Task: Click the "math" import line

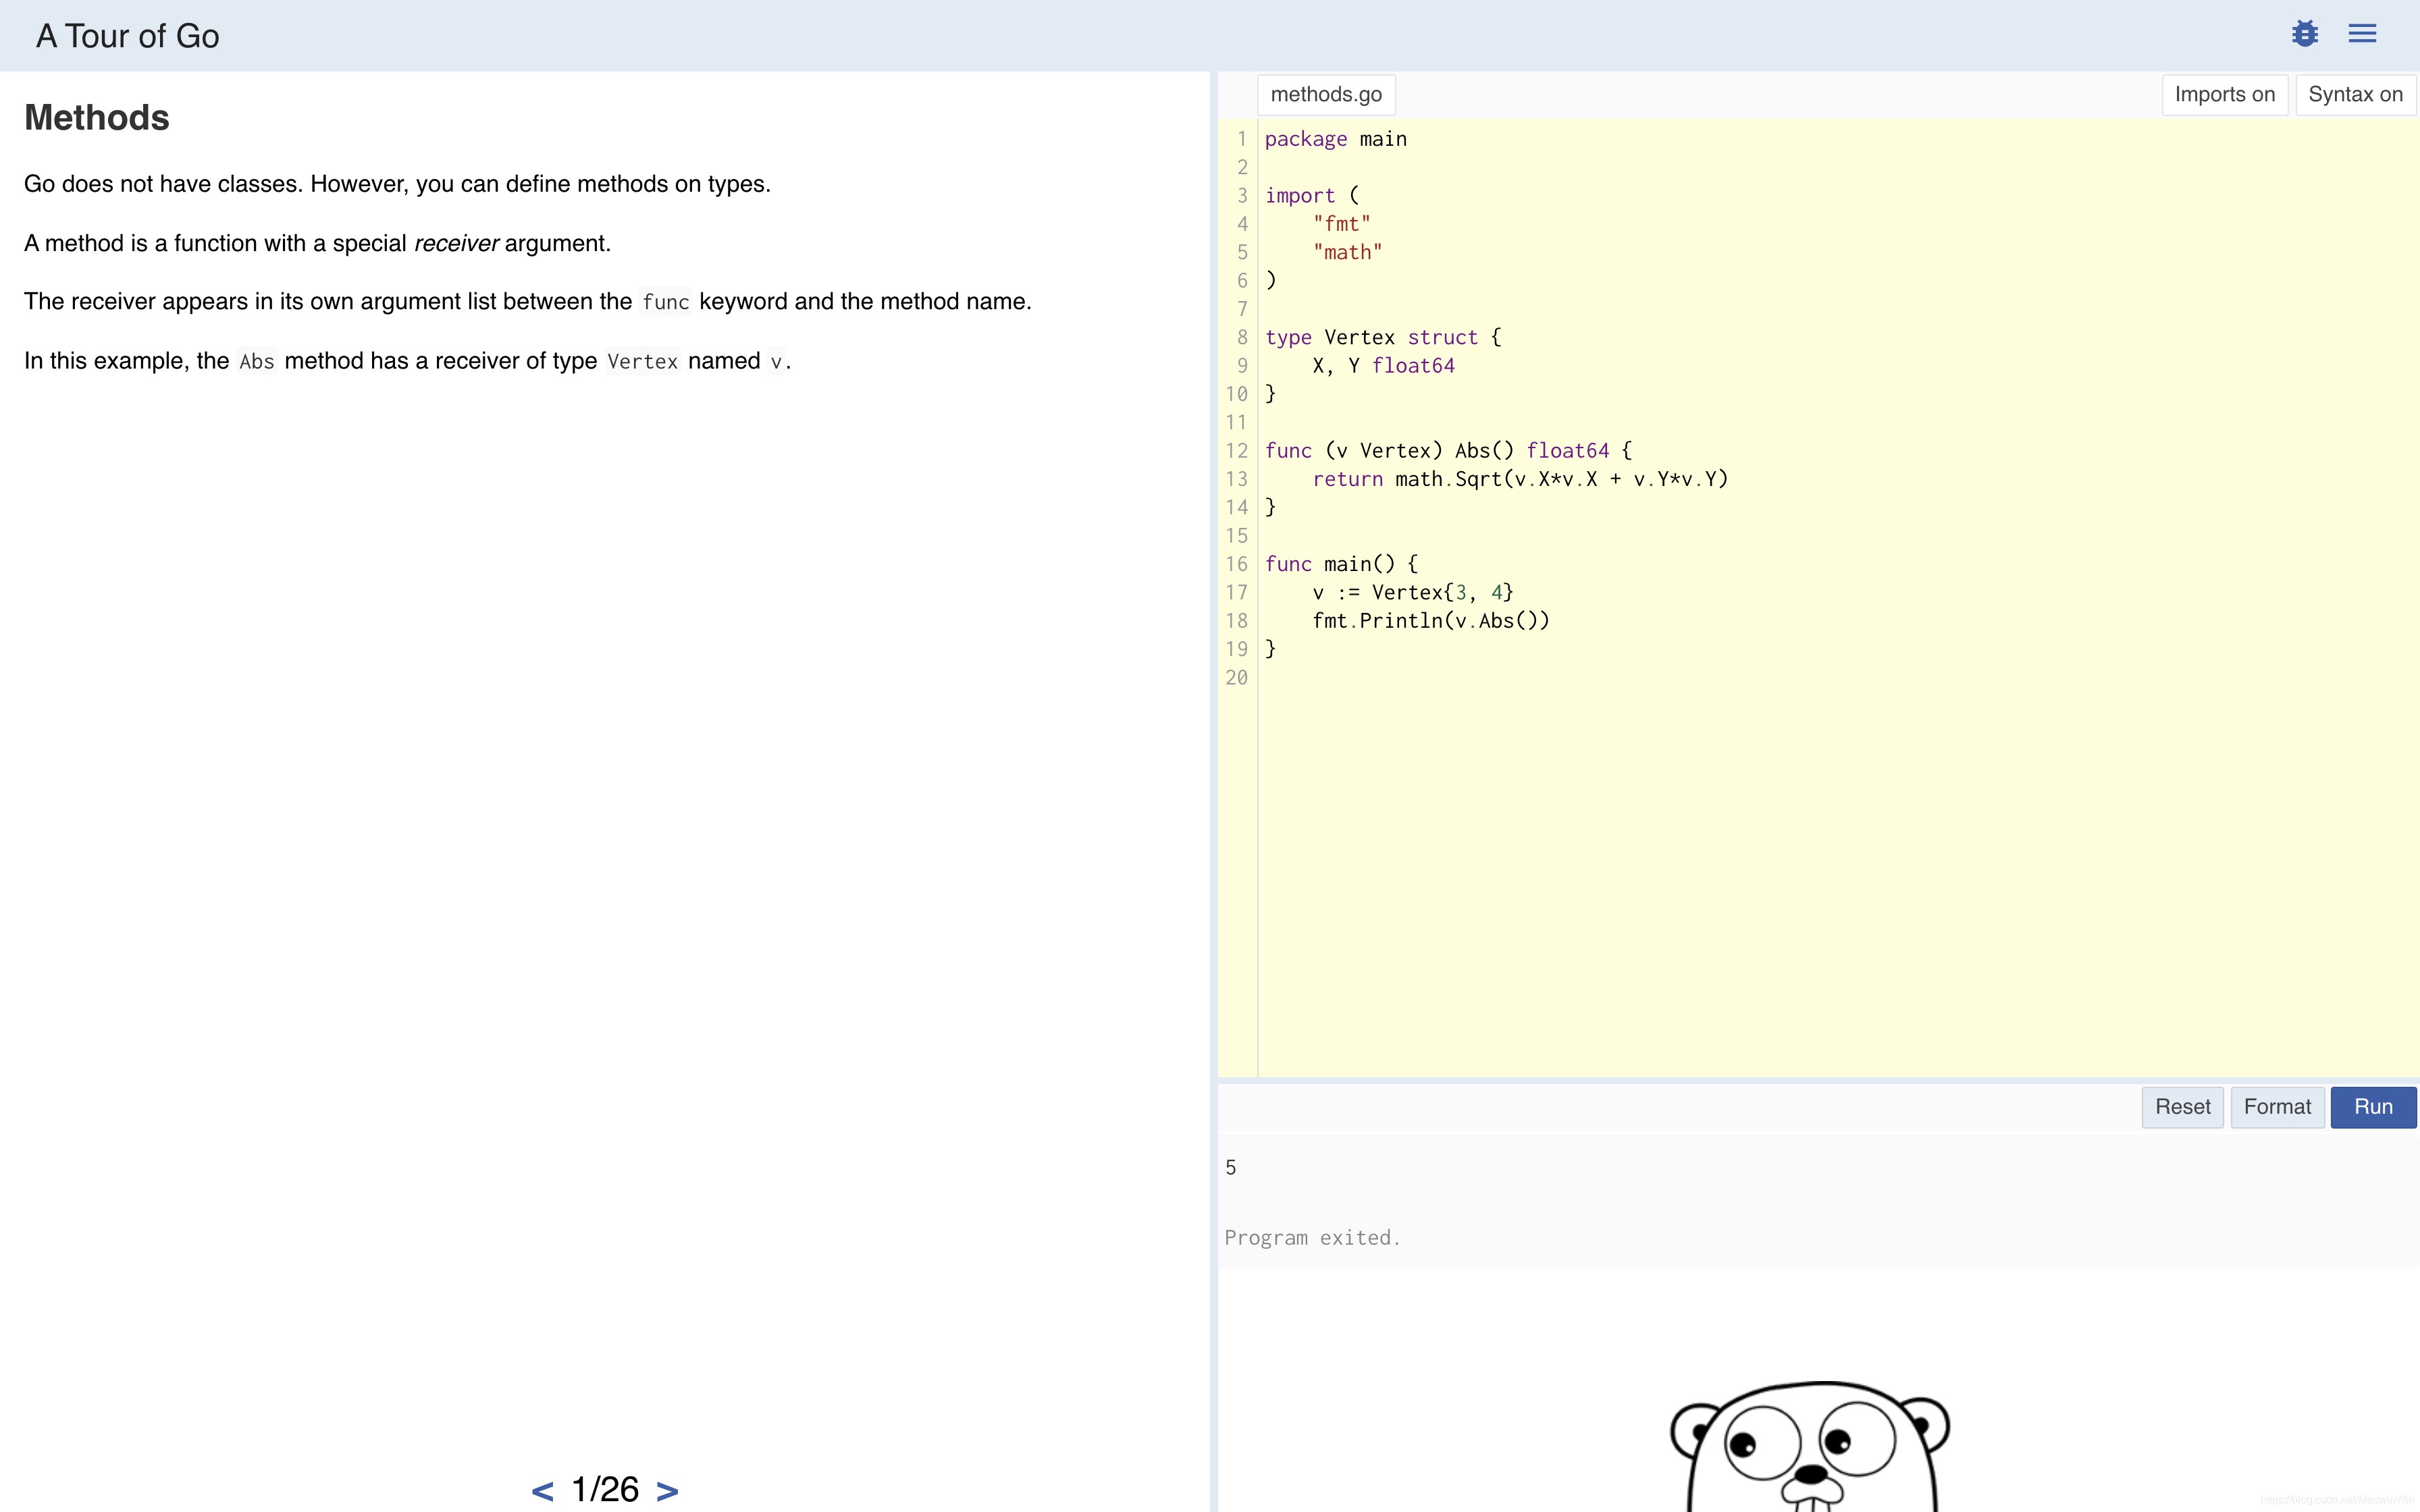Action: pos(1347,253)
